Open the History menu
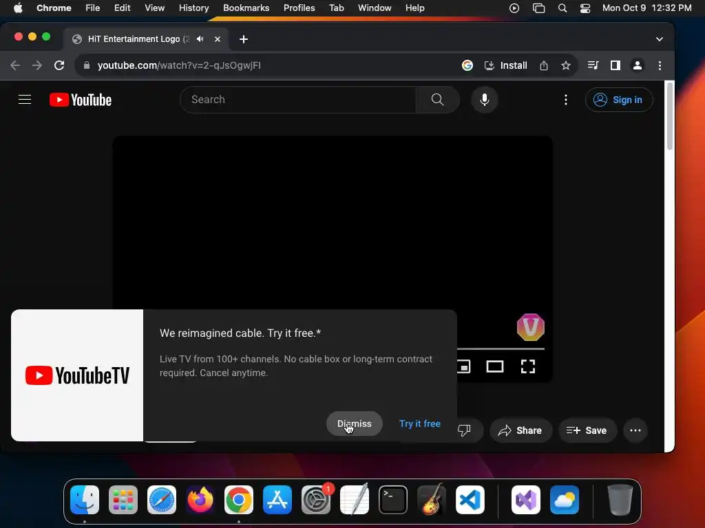 pyautogui.click(x=193, y=8)
